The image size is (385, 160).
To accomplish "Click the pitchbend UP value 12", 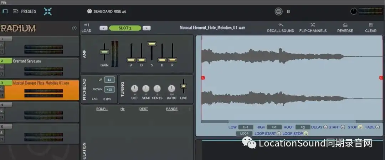I will pos(109,80).
